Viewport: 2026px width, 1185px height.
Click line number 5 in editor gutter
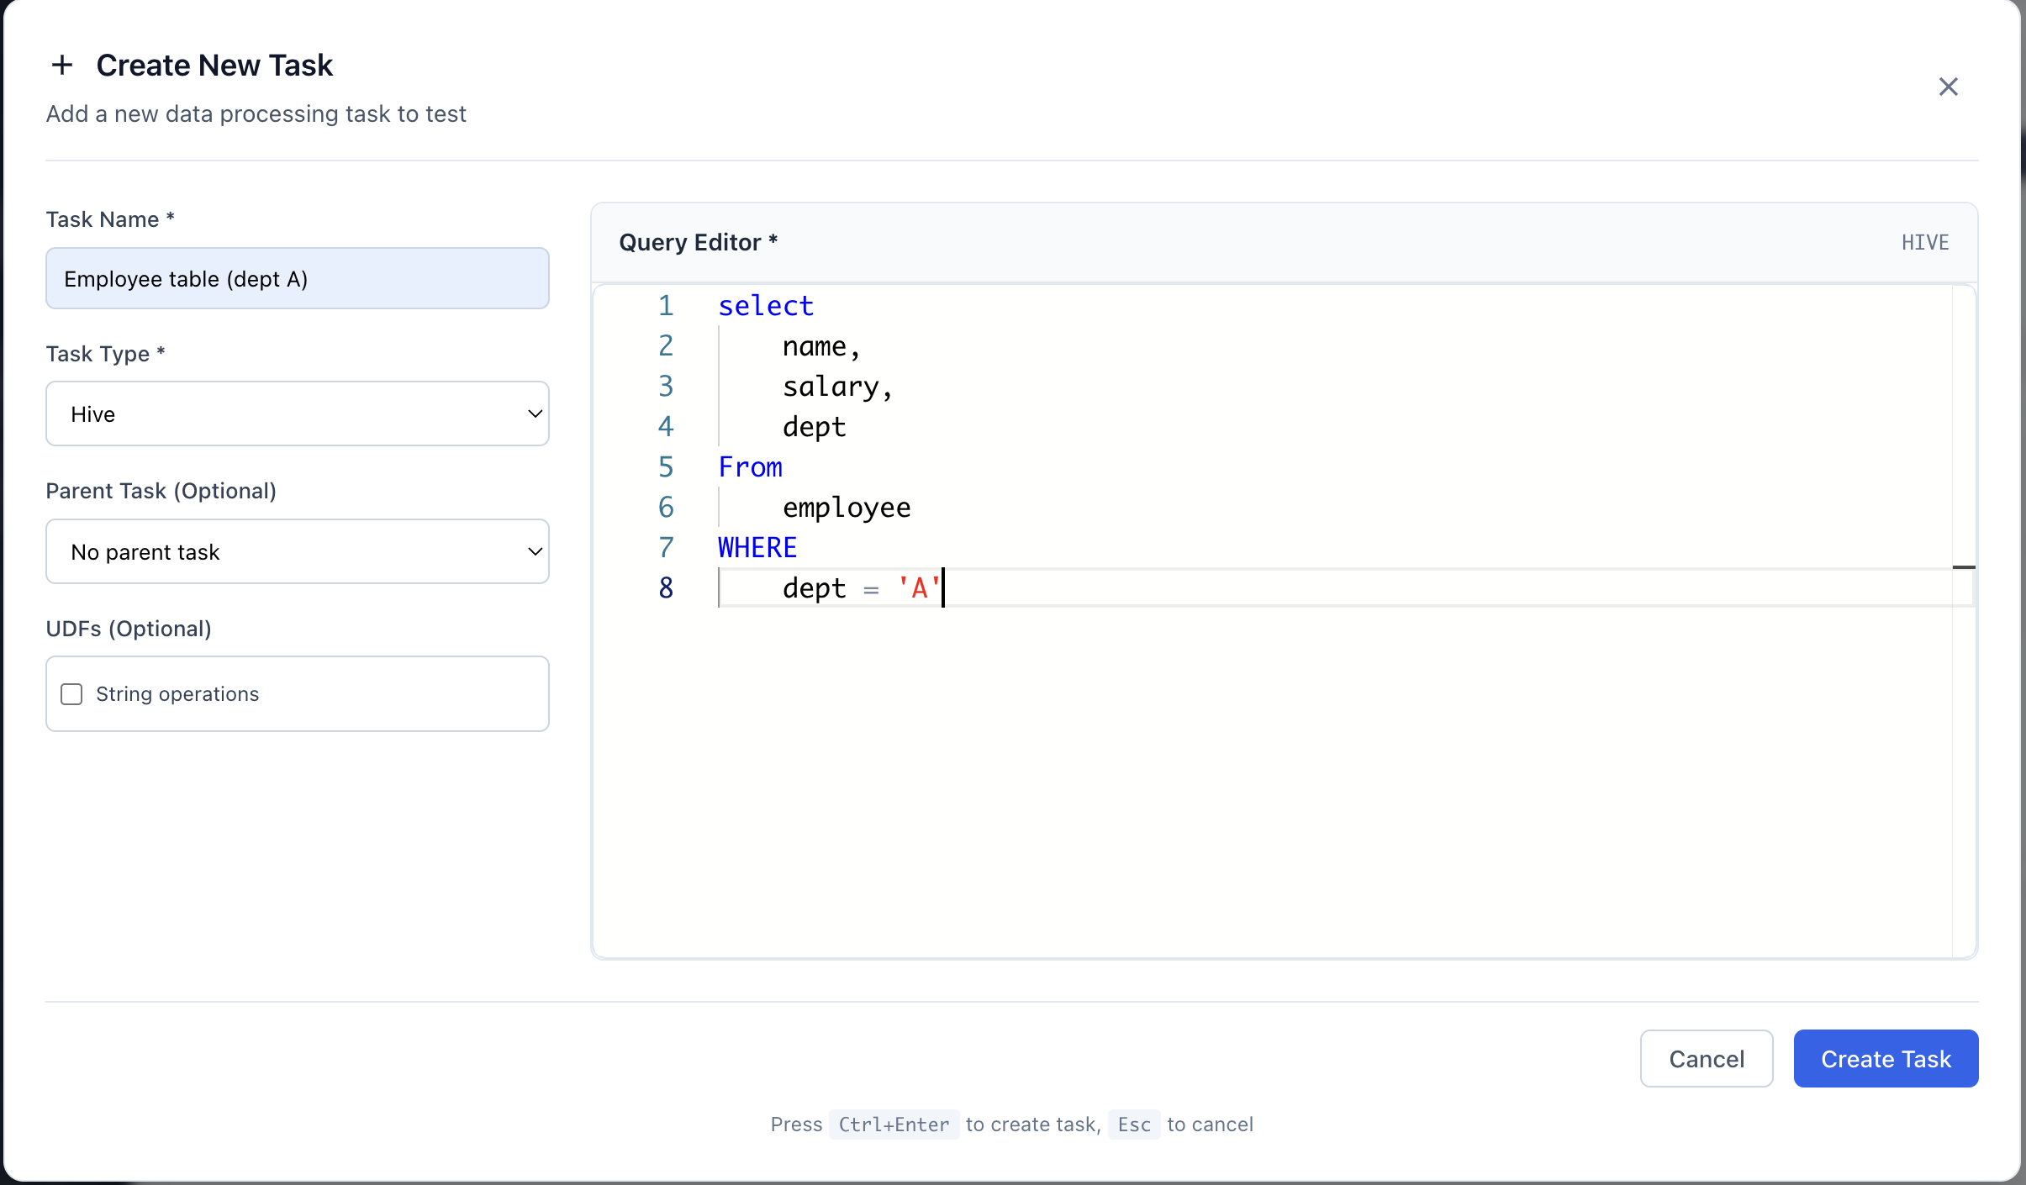pyautogui.click(x=666, y=467)
